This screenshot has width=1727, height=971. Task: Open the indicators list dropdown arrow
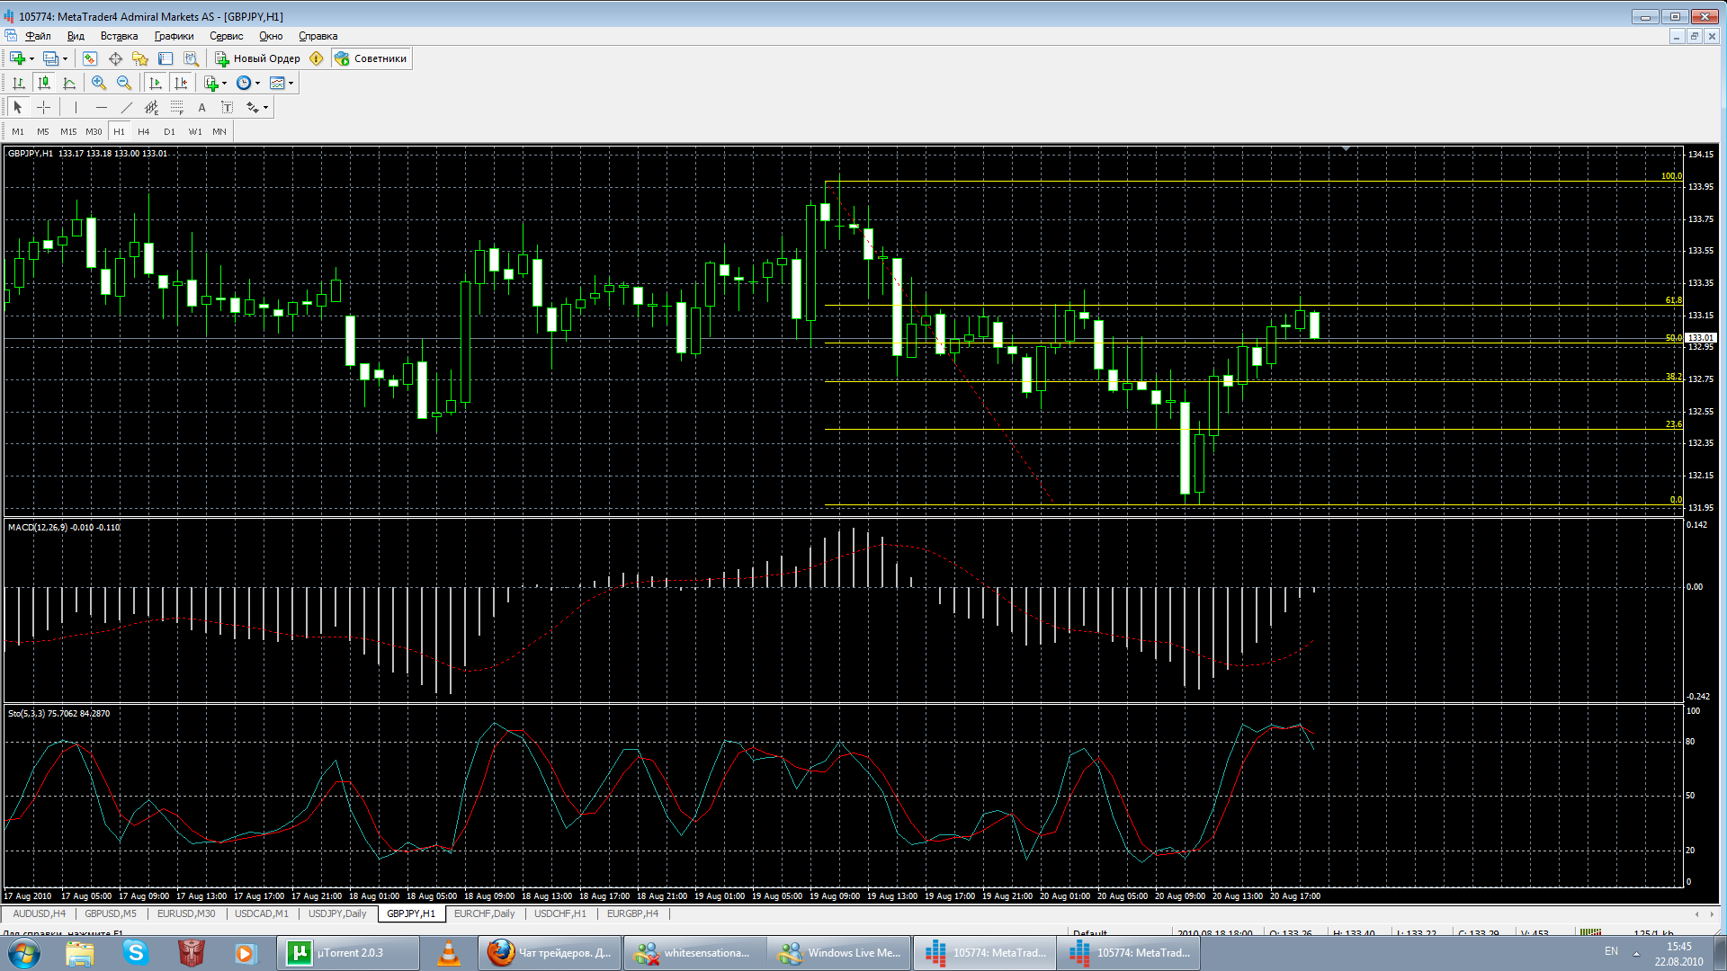click(224, 83)
